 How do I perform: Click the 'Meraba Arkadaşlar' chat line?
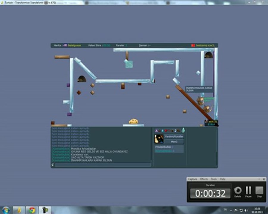coord(83,149)
